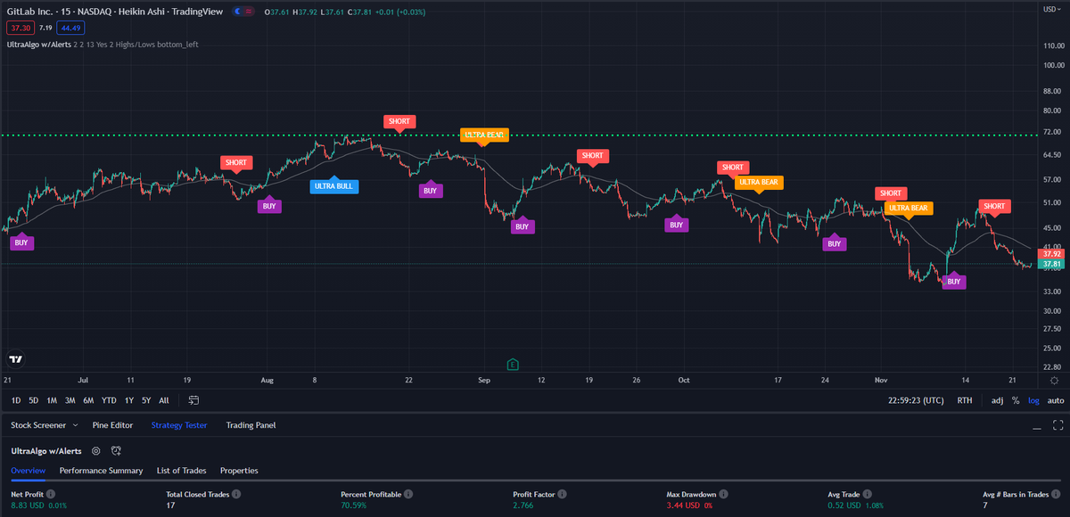1070x517 pixels.
Task: Click the 8.83 USD net profit value
Action: (x=29, y=505)
